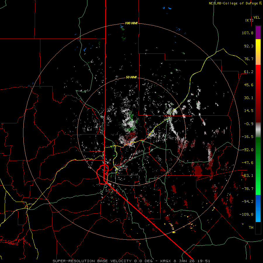Screen dimensions: 263x263
Task: Select the 76.7 velocity scale value
Action: pos(249,59)
